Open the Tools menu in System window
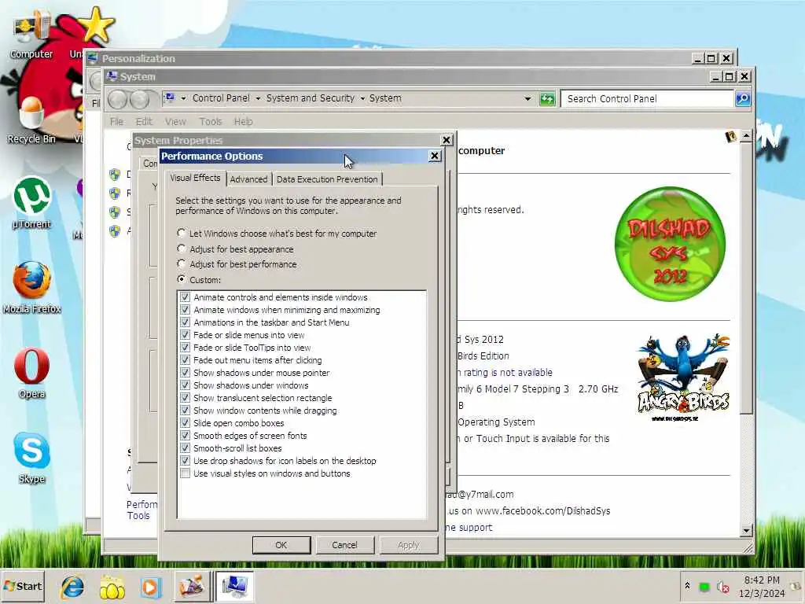805x604 pixels. [211, 122]
